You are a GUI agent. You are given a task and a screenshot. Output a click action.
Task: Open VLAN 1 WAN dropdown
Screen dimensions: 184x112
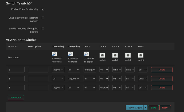[143, 70]
